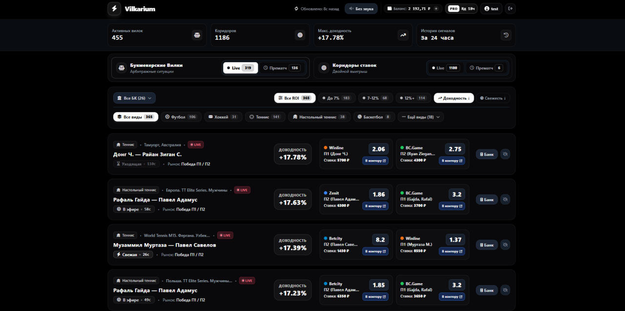Open the 'test' user account menu
The height and width of the screenshot is (311, 625).
492,9
